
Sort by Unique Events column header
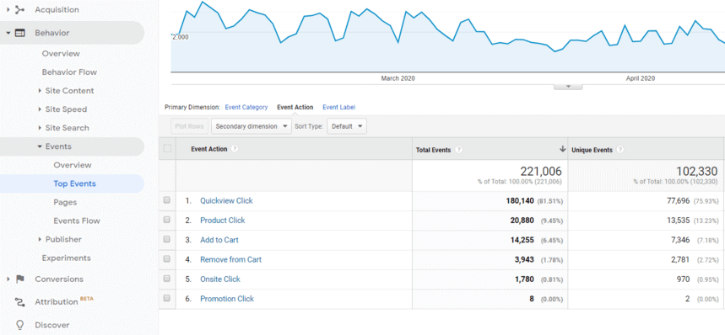592,150
